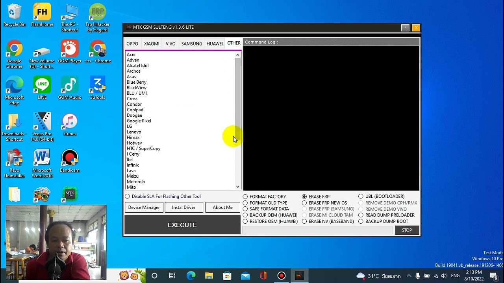Click the Cortana search circle in taskbar
The image size is (504, 283).
coord(154,276)
